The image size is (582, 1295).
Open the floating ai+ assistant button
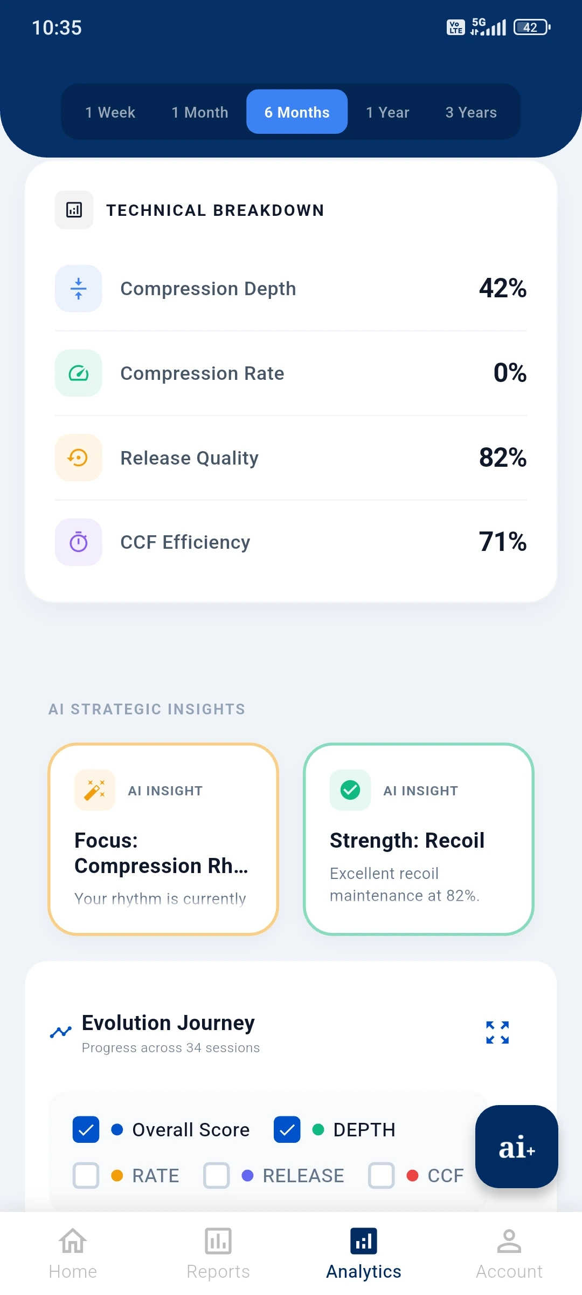tap(516, 1147)
